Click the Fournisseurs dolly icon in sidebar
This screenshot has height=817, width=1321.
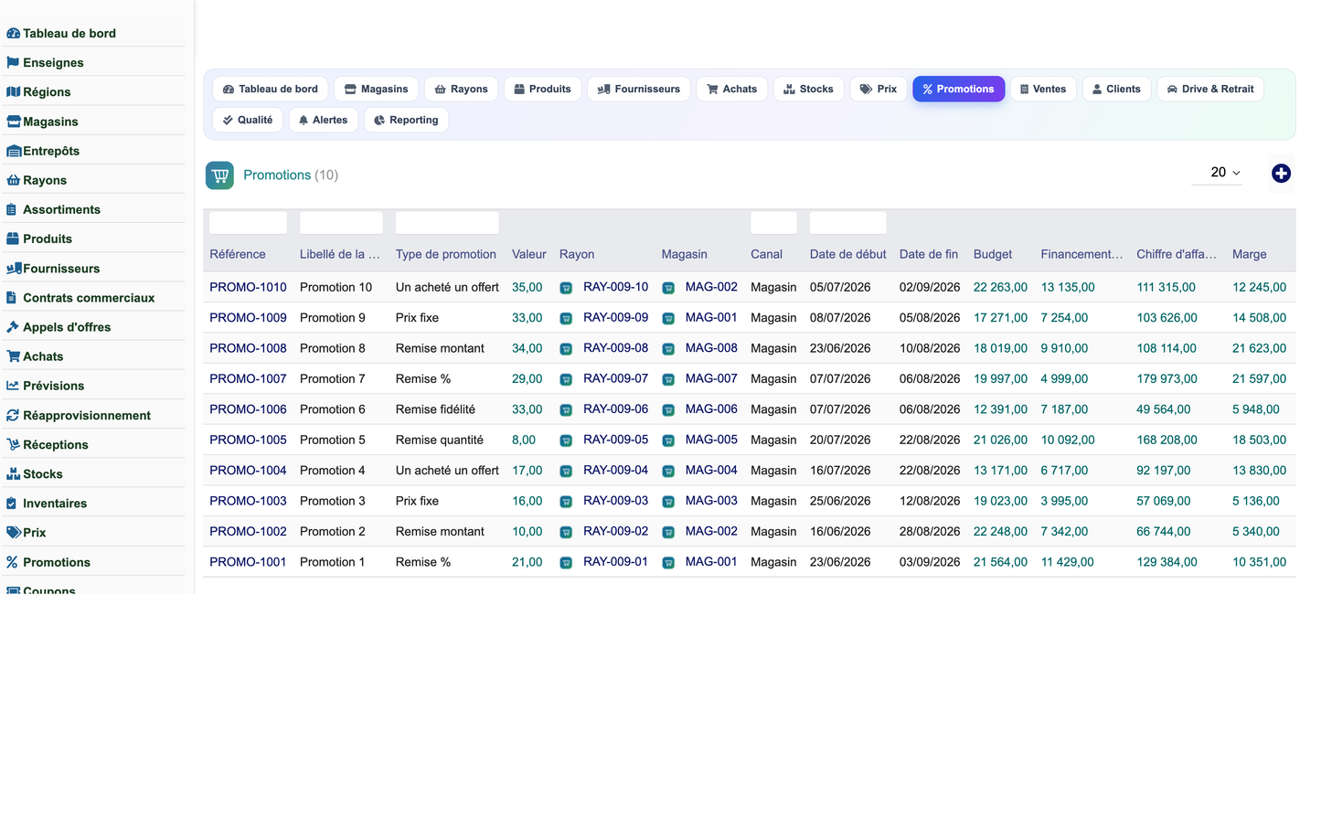tap(14, 269)
